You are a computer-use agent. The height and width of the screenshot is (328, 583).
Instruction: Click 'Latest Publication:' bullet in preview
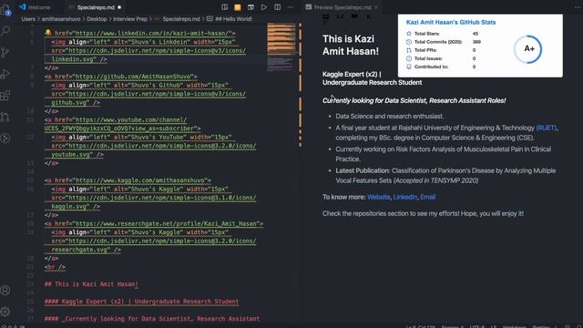[x=445, y=176]
